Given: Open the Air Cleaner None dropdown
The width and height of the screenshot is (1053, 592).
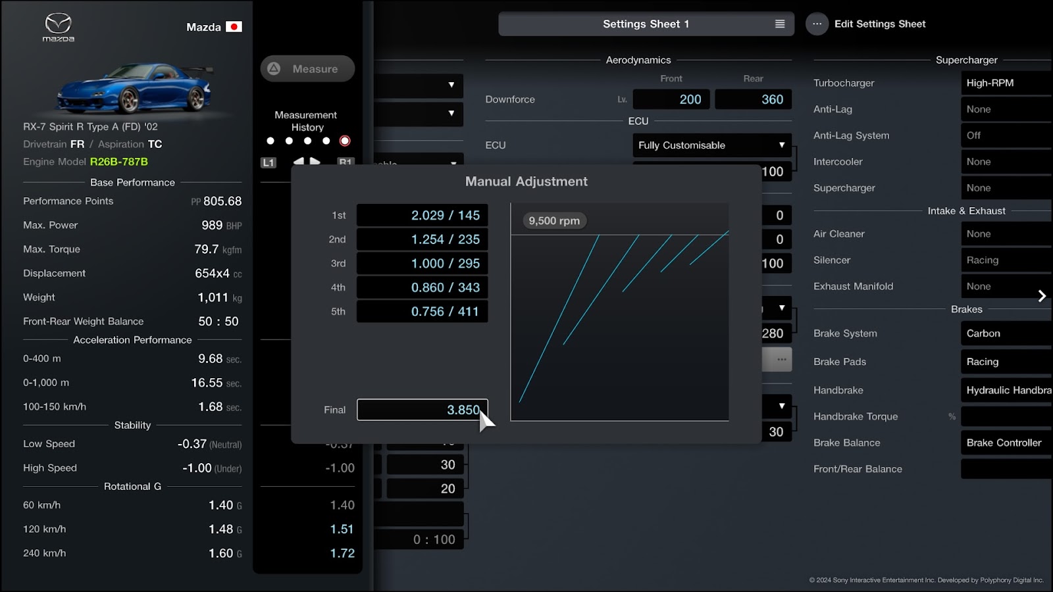Looking at the screenshot, I should [x=1006, y=234].
